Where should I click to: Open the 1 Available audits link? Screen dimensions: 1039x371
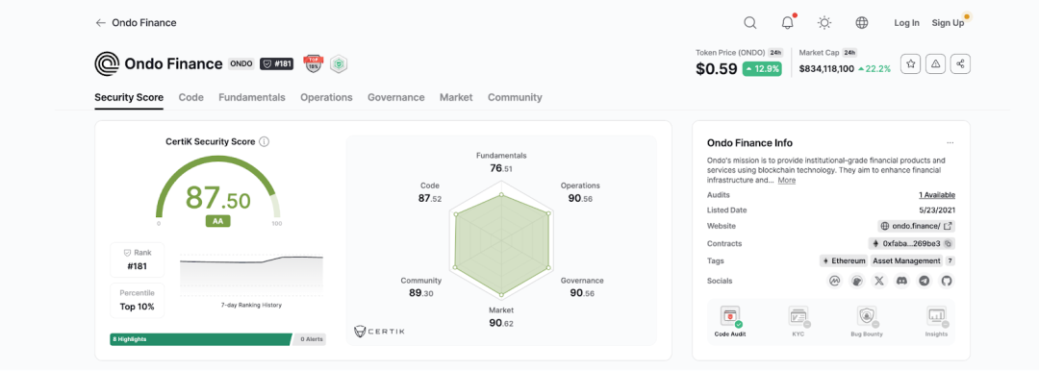[x=936, y=195]
